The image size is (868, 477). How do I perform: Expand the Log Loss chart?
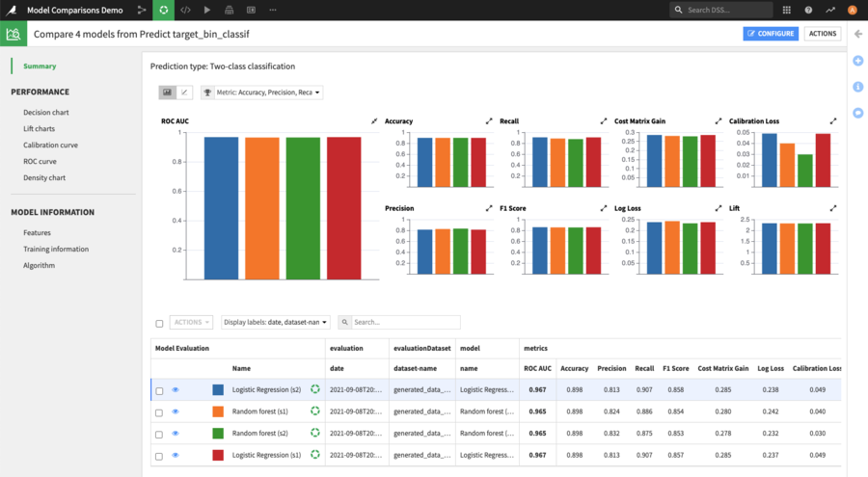[718, 208]
